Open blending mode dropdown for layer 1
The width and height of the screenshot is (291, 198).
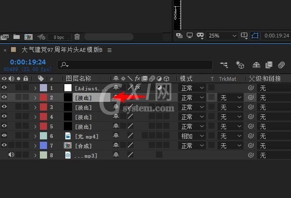(192, 88)
